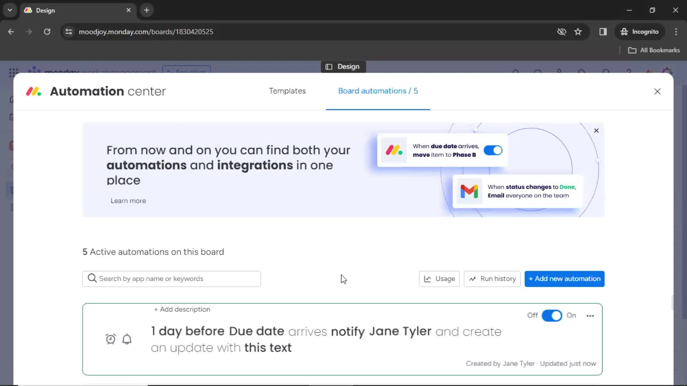The height and width of the screenshot is (386, 687).
Task: Select the Board automations / 5 tab
Action: tap(377, 91)
